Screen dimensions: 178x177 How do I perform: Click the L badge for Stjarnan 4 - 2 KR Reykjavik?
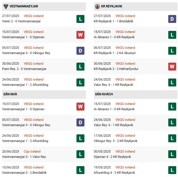[172, 155]
